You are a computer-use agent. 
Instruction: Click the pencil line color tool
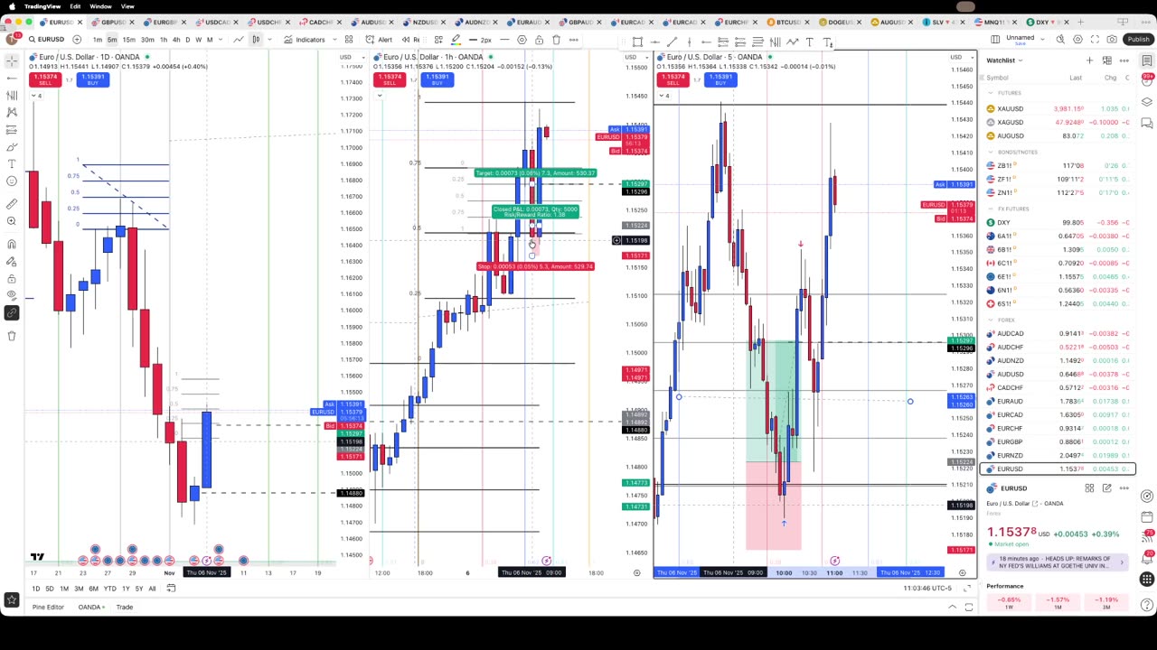(x=456, y=40)
